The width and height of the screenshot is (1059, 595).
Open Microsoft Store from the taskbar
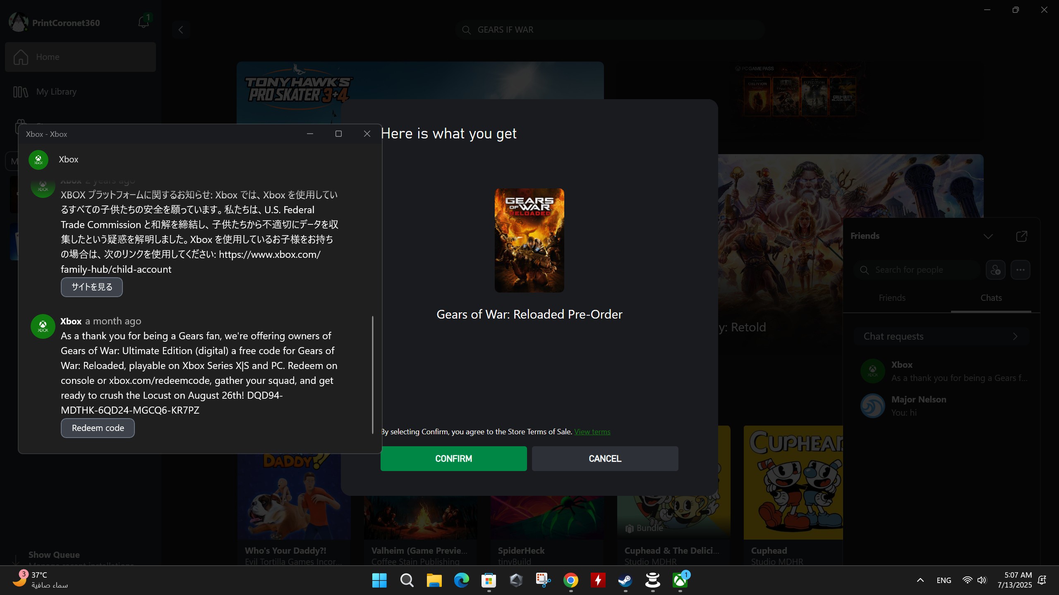(x=489, y=580)
